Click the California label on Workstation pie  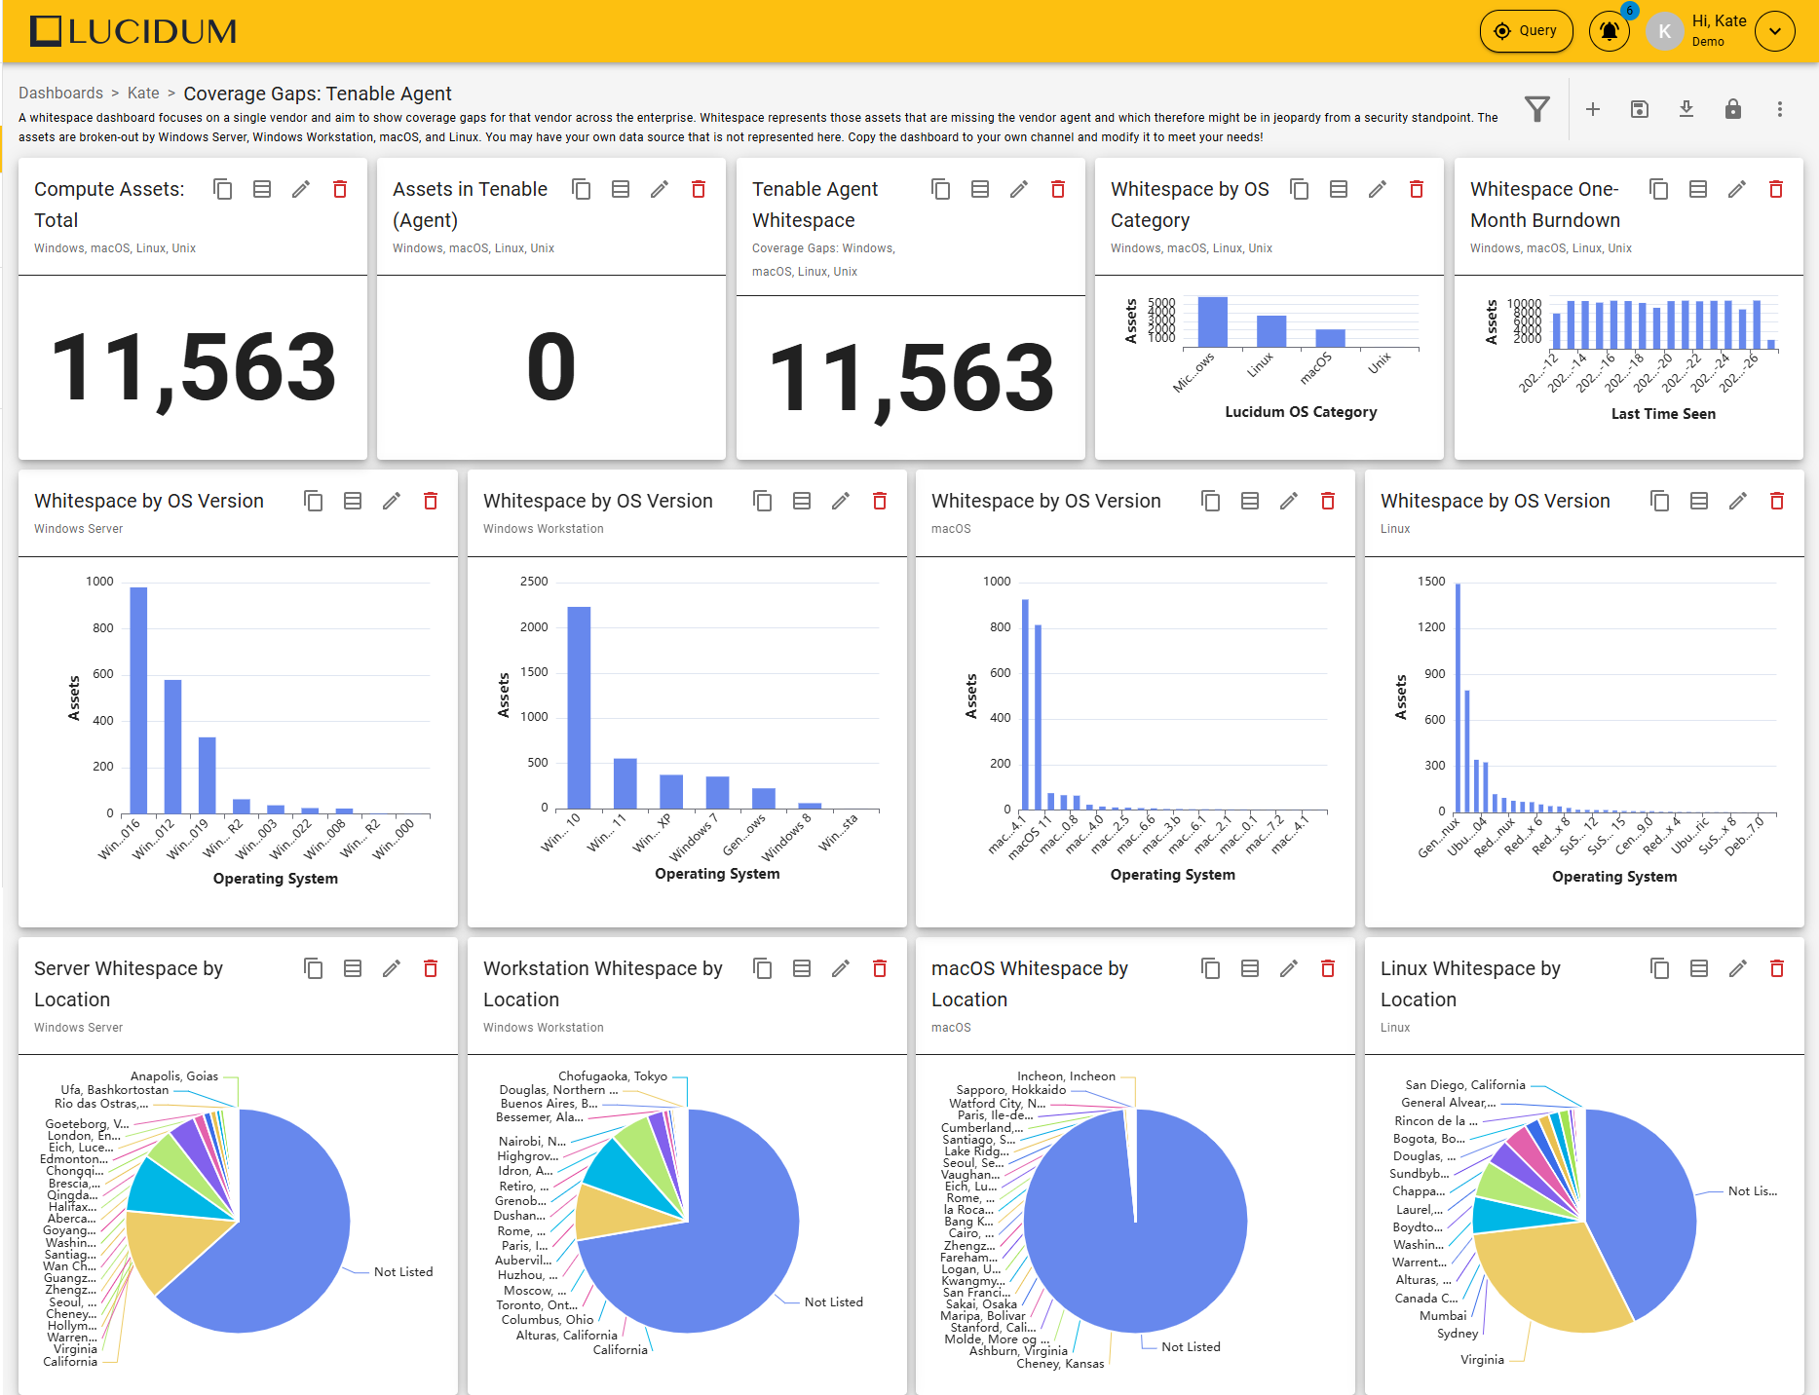click(620, 1349)
